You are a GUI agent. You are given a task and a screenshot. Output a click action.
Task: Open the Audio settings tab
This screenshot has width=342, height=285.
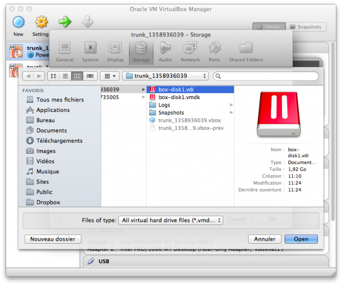(x=165, y=52)
